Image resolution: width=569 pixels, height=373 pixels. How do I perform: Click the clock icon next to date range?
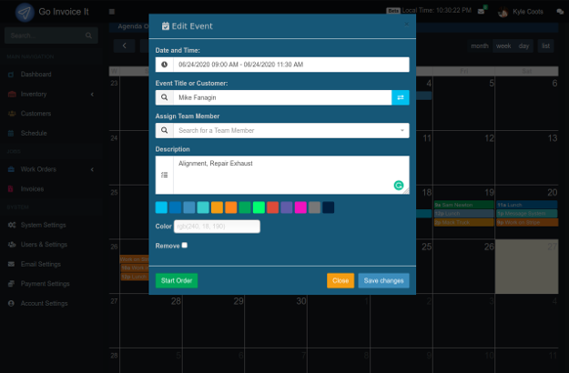point(164,66)
